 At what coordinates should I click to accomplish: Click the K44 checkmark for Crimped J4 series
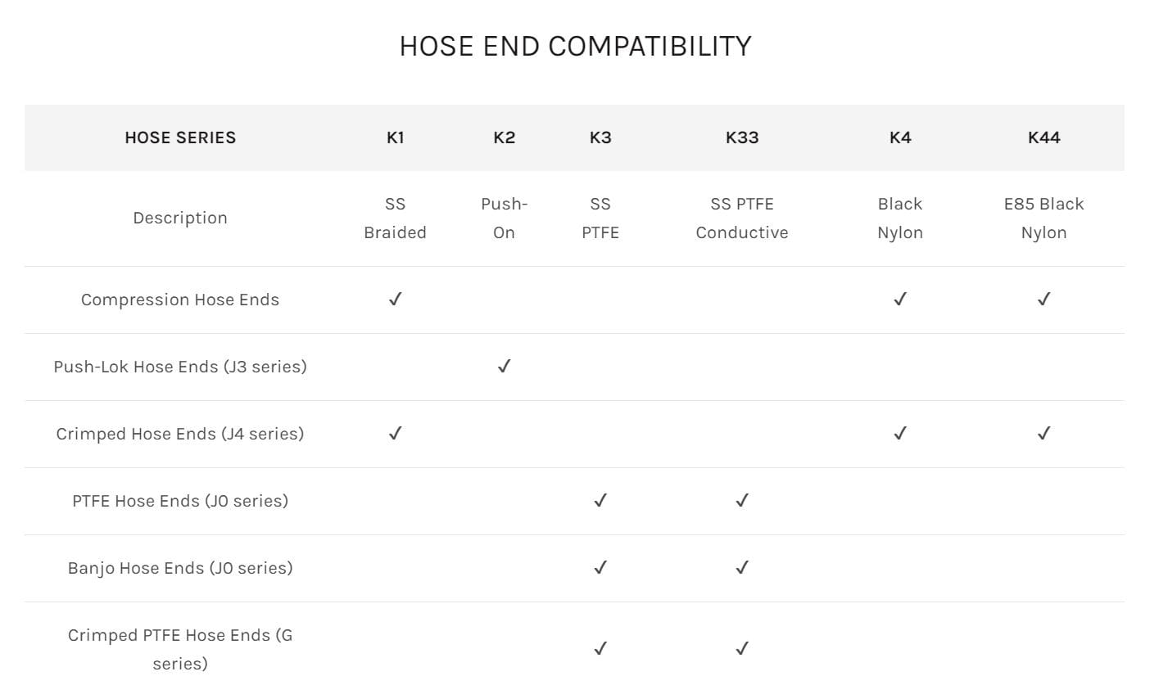click(x=1044, y=434)
